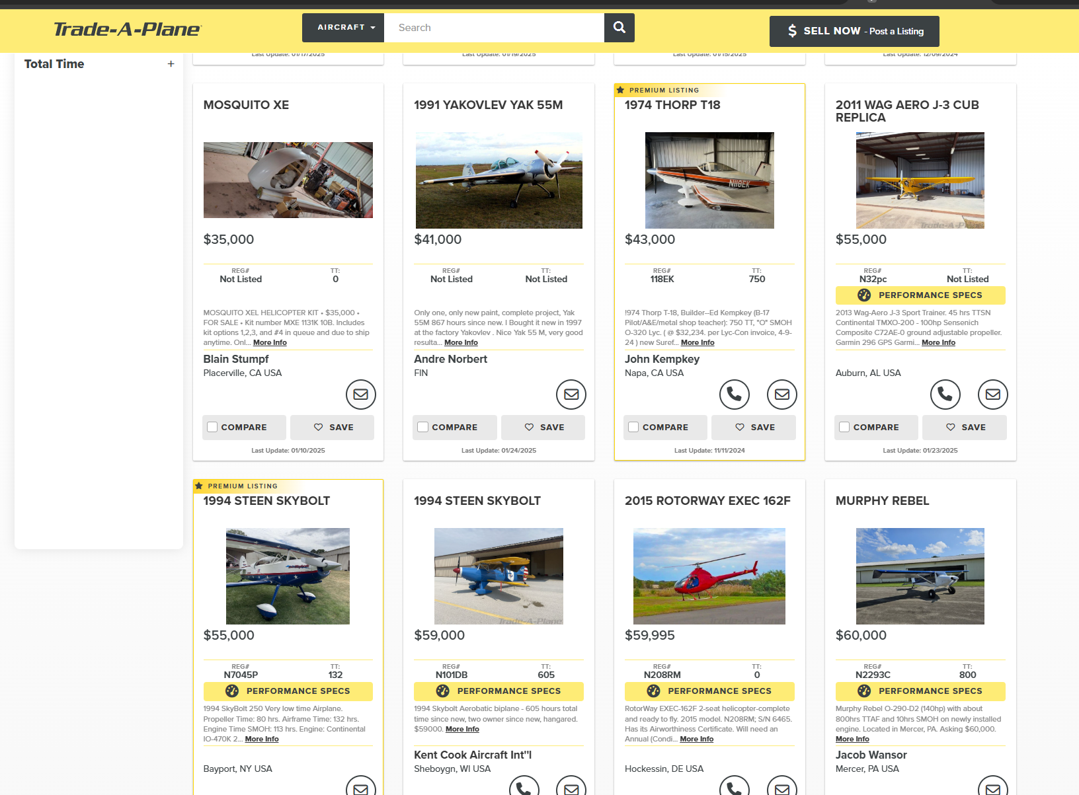Screen dimensions: 1079x795
Task: Click the search magnifier icon
Action: [619, 27]
